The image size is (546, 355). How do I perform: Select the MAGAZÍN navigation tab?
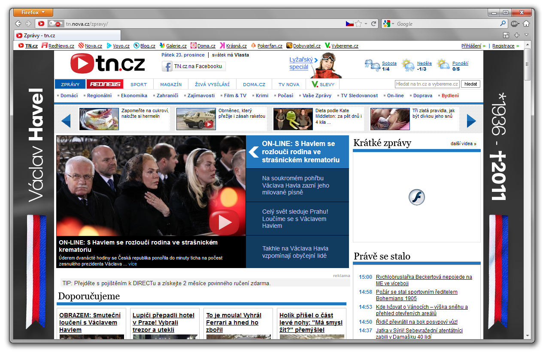[x=171, y=84]
